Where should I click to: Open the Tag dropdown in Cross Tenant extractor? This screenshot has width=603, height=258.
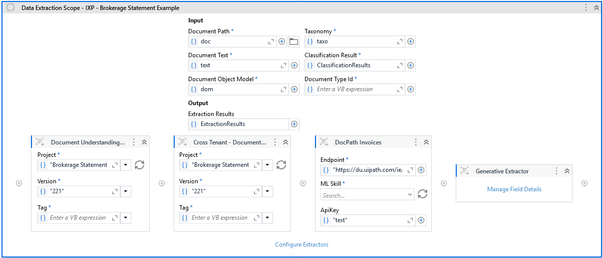coord(268,218)
